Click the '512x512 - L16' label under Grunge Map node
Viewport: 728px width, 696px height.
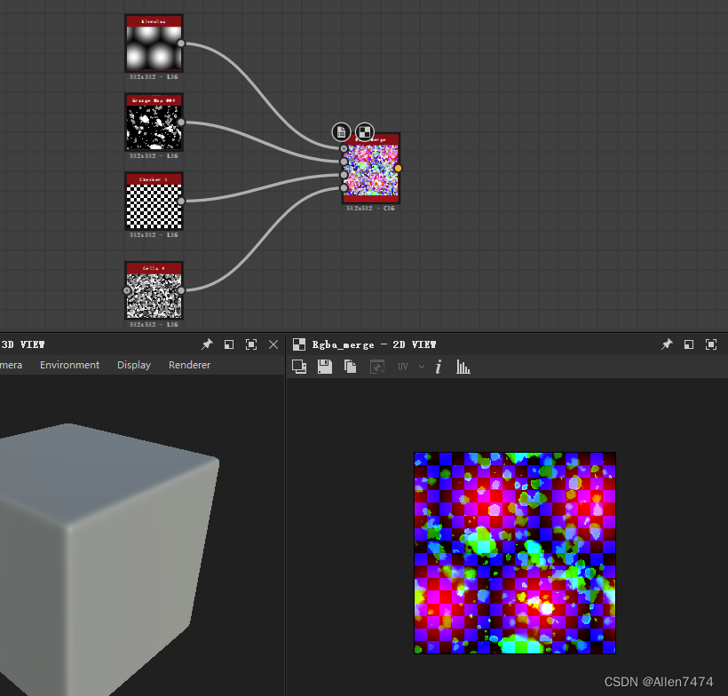click(x=154, y=156)
